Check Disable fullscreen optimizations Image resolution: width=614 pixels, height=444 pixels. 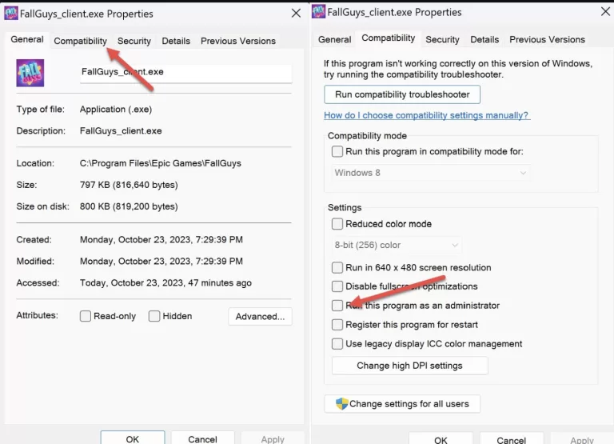click(337, 286)
